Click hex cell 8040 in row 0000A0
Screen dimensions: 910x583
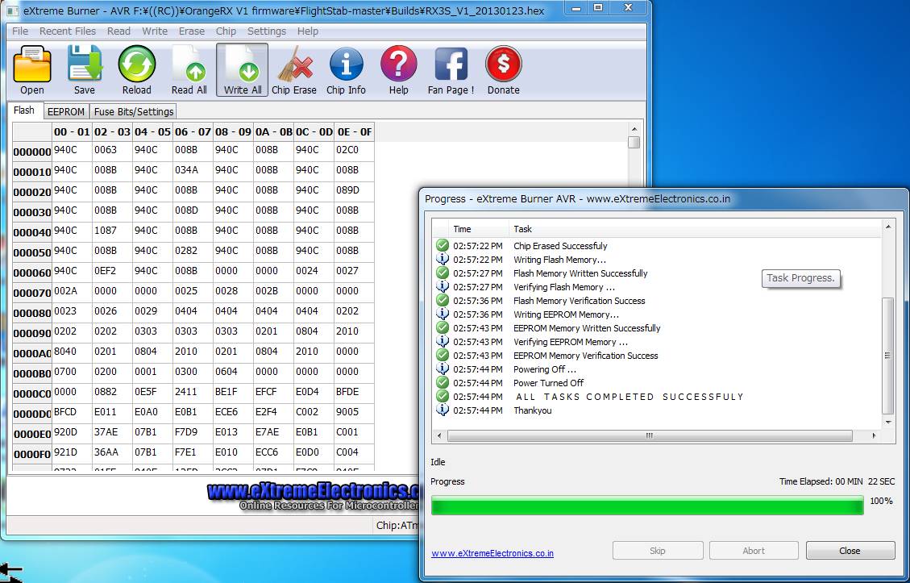[x=72, y=352]
